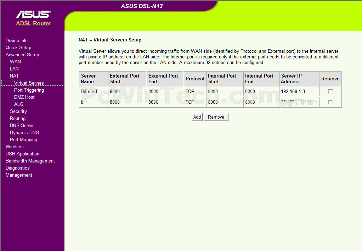Viewport: 362px width, 251px height.
Task: Click TCP protocol in BiFrOsT row
Action: 190,92
